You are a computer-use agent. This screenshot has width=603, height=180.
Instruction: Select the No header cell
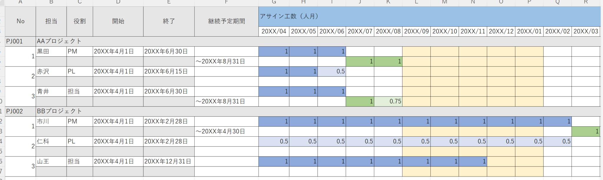click(x=20, y=21)
